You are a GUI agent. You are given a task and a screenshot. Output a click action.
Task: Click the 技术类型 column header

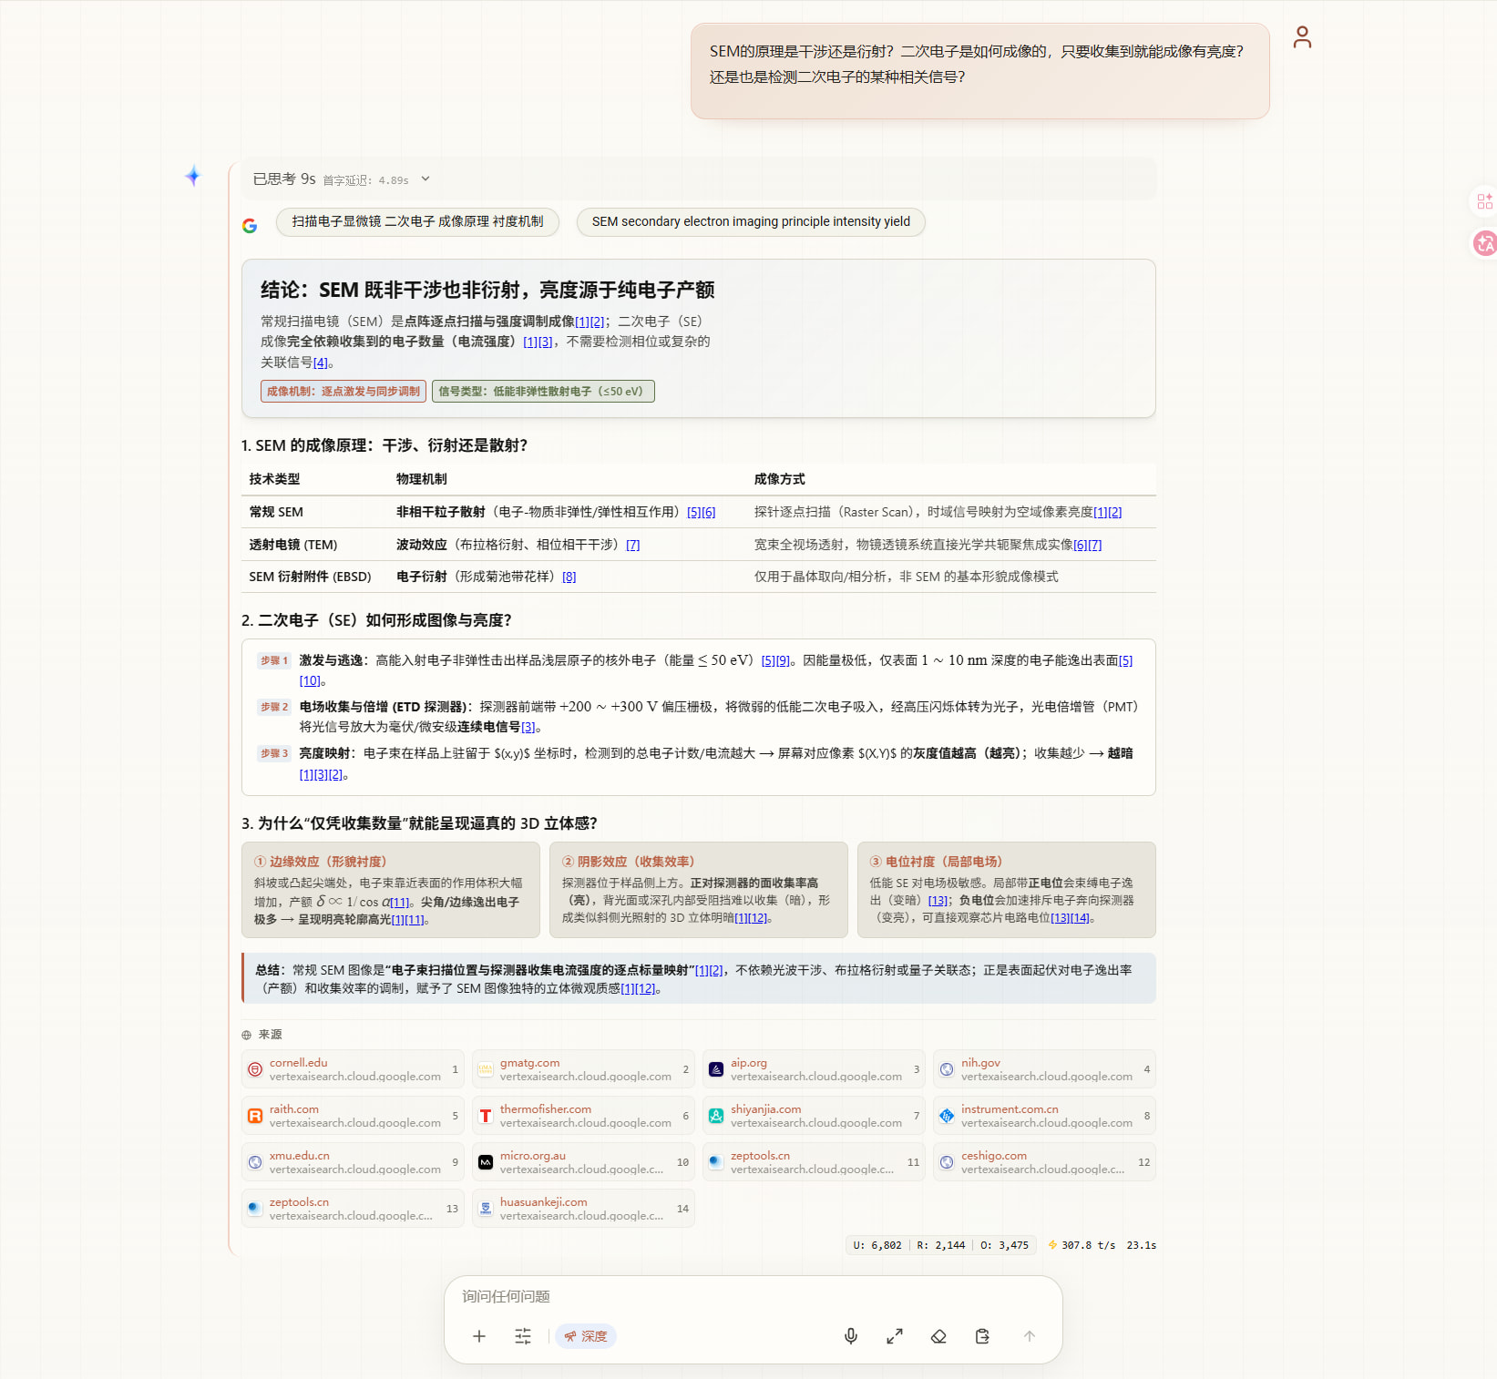(274, 479)
